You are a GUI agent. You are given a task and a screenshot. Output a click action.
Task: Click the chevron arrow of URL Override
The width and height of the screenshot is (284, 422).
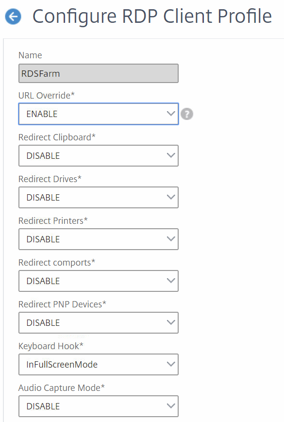pos(171,114)
